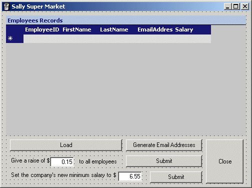The image size is (252, 188).
Task: Submit the raise for all employees
Action: click(x=164, y=161)
